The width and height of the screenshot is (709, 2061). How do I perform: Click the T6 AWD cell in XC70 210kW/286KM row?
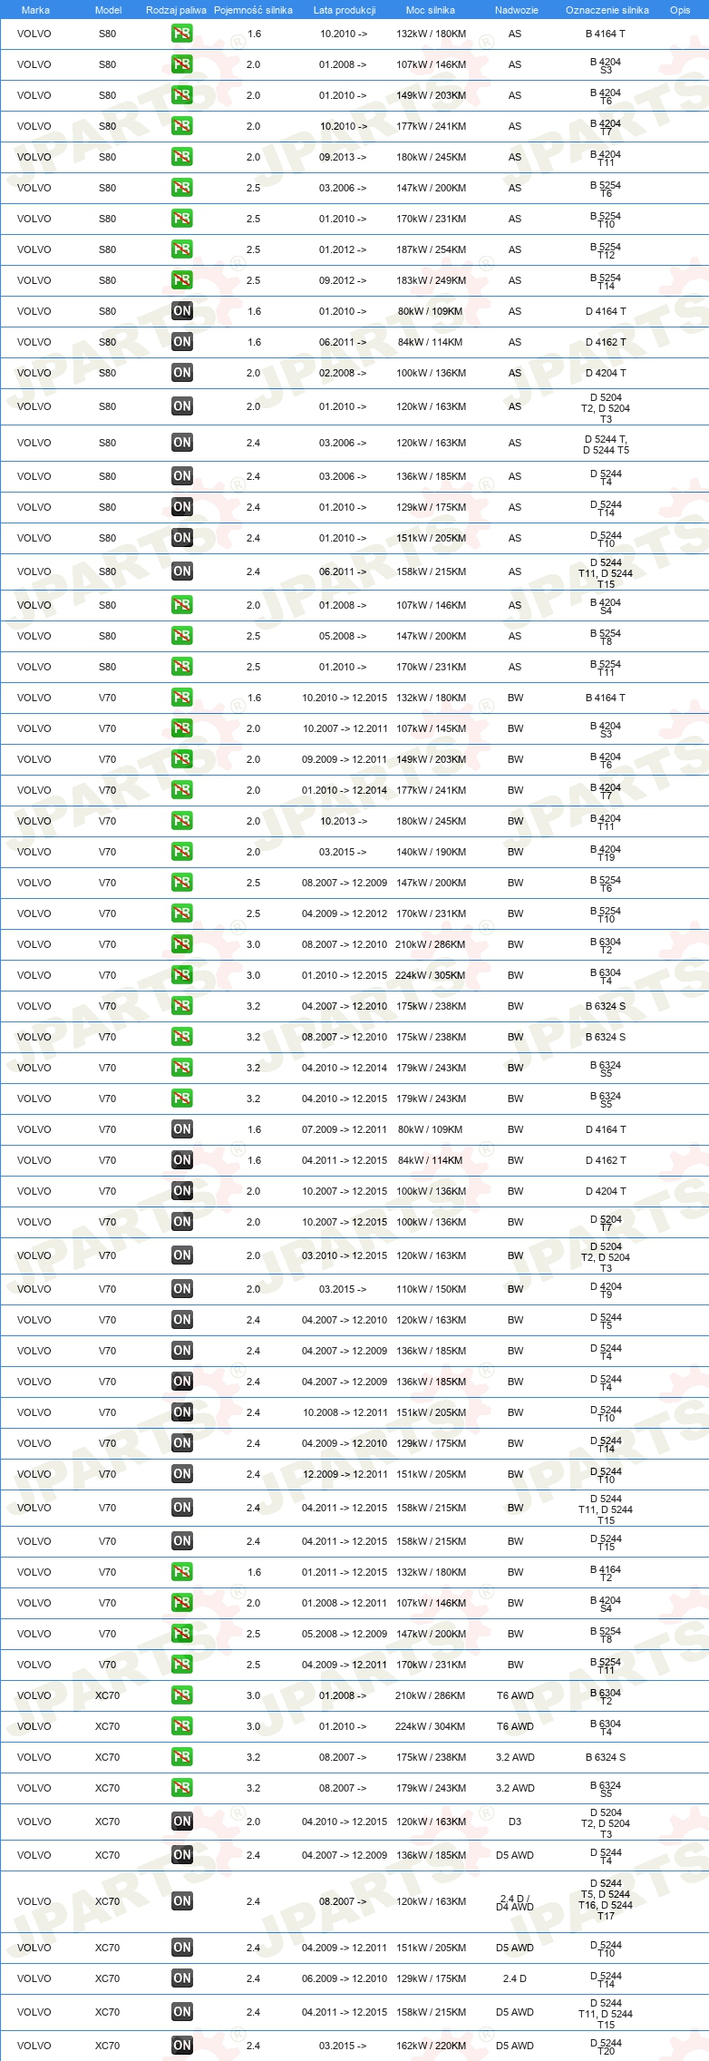515,1695
